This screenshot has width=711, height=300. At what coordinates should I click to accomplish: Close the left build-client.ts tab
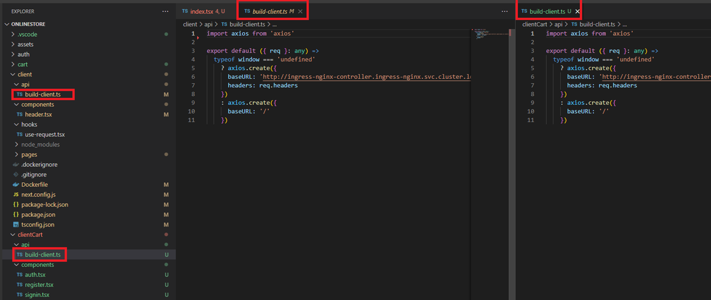coord(301,11)
